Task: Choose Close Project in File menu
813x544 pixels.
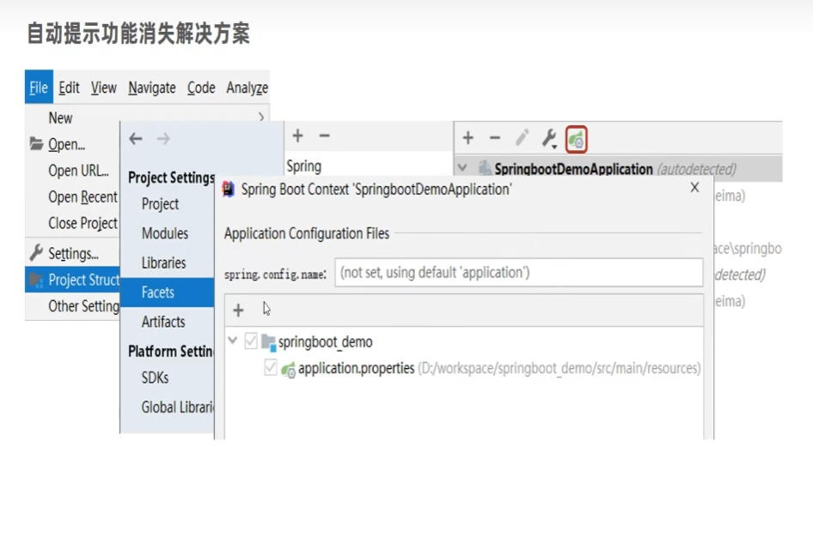Action: (83, 223)
